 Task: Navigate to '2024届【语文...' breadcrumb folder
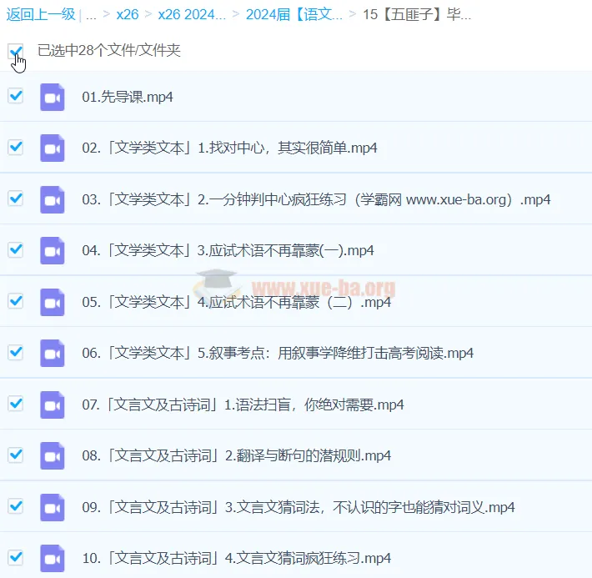coord(293,14)
